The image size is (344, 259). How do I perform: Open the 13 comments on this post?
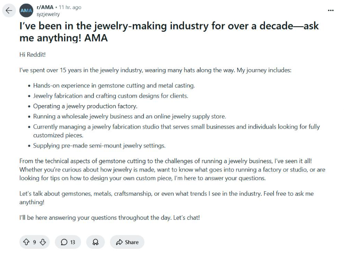pyautogui.click(x=68, y=242)
